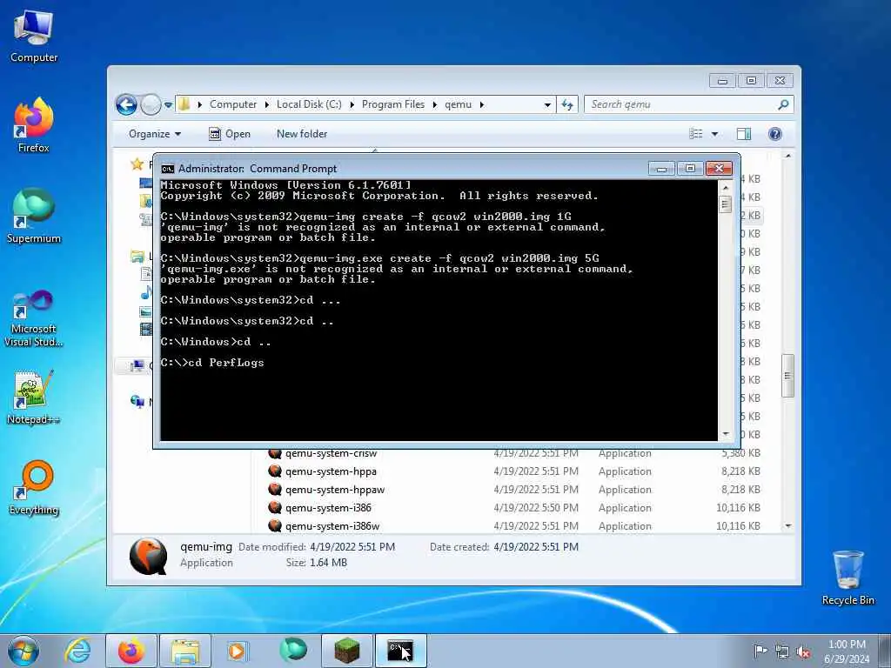Open Explorer help question mark icon

775,134
